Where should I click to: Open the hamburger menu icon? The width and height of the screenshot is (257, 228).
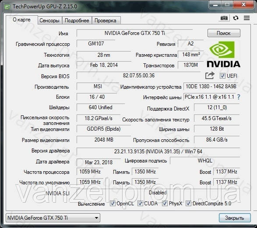[x=246, y=18]
